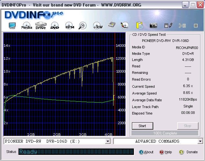
Task: Click the dollar coin Donate icon
Action: [181, 152]
